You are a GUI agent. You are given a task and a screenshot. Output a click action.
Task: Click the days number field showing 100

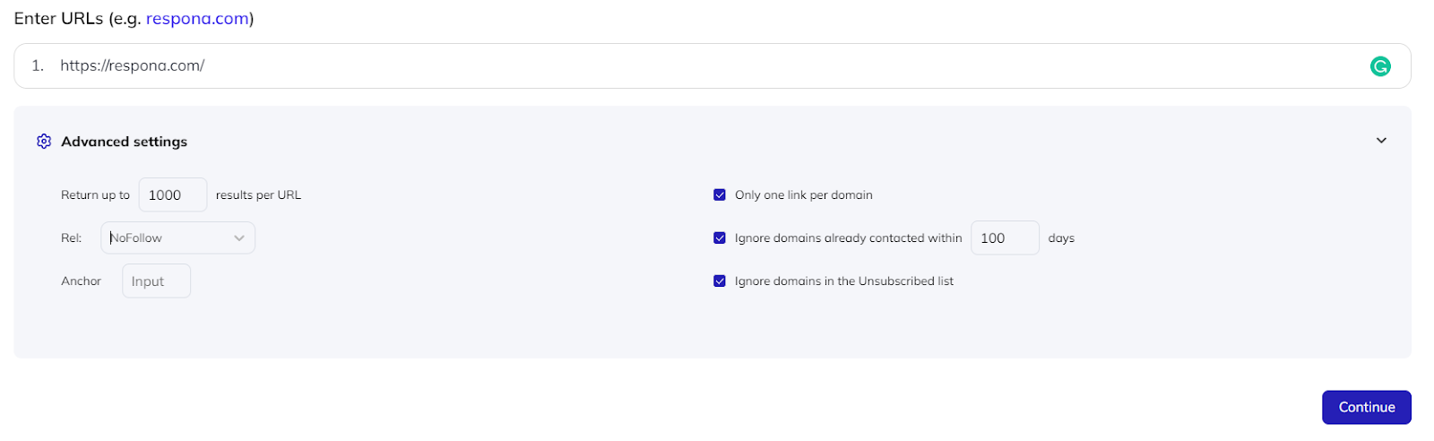1005,238
